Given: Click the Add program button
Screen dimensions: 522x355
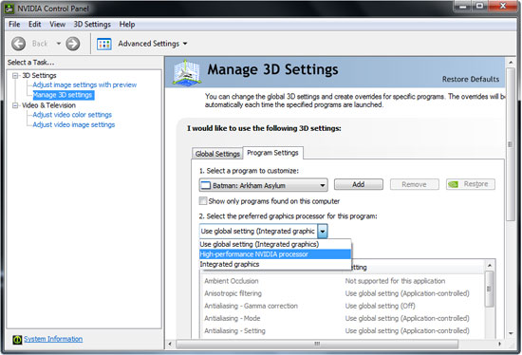Looking at the screenshot, I should (x=359, y=184).
